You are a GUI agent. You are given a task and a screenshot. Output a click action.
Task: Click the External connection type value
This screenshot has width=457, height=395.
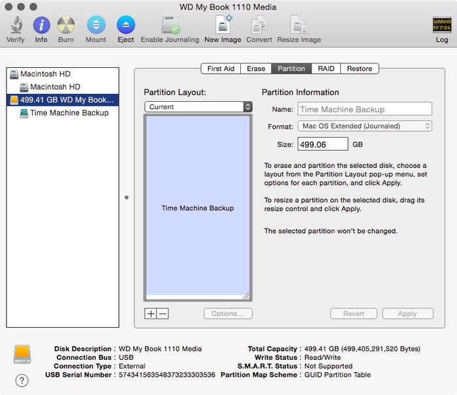132,366
